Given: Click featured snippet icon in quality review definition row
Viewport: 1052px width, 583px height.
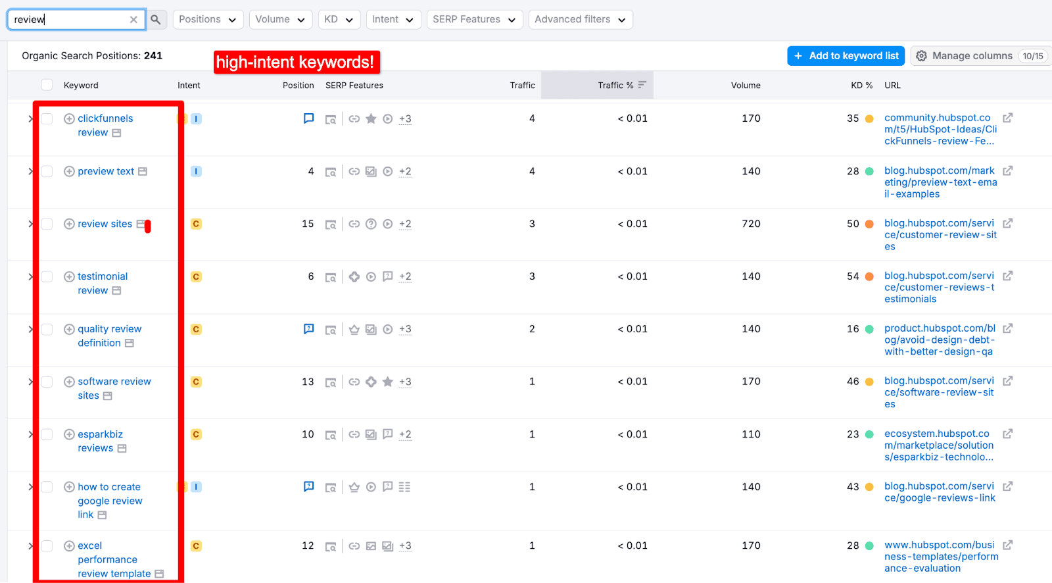Looking at the screenshot, I should point(308,329).
